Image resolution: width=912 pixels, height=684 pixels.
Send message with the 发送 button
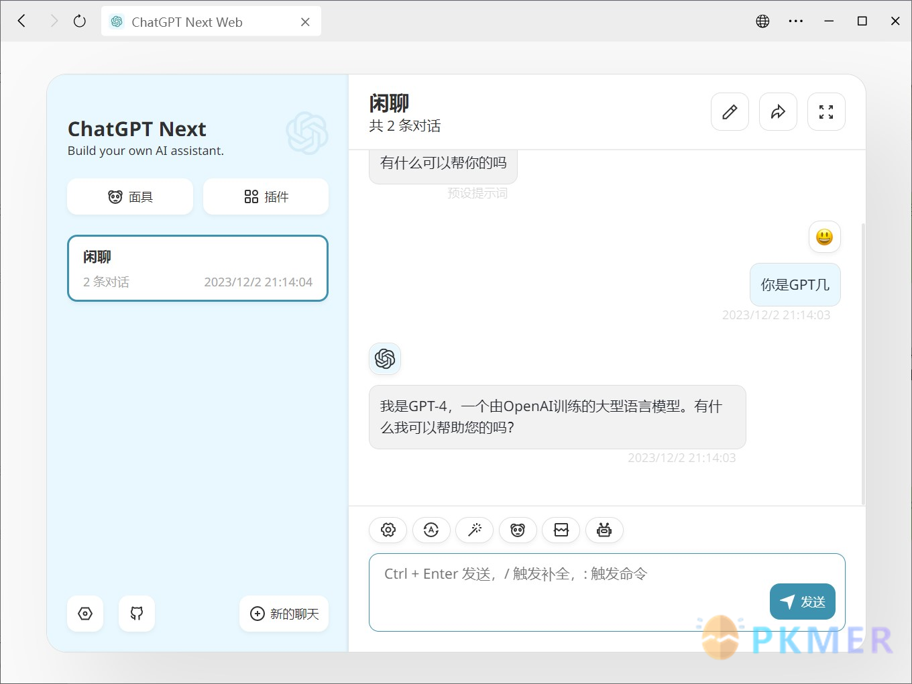click(x=803, y=602)
